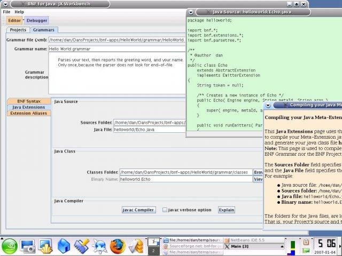Viewport: 342px width, 256px height.
Task: Select the Projects tab
Action: [x=18, y=30]
